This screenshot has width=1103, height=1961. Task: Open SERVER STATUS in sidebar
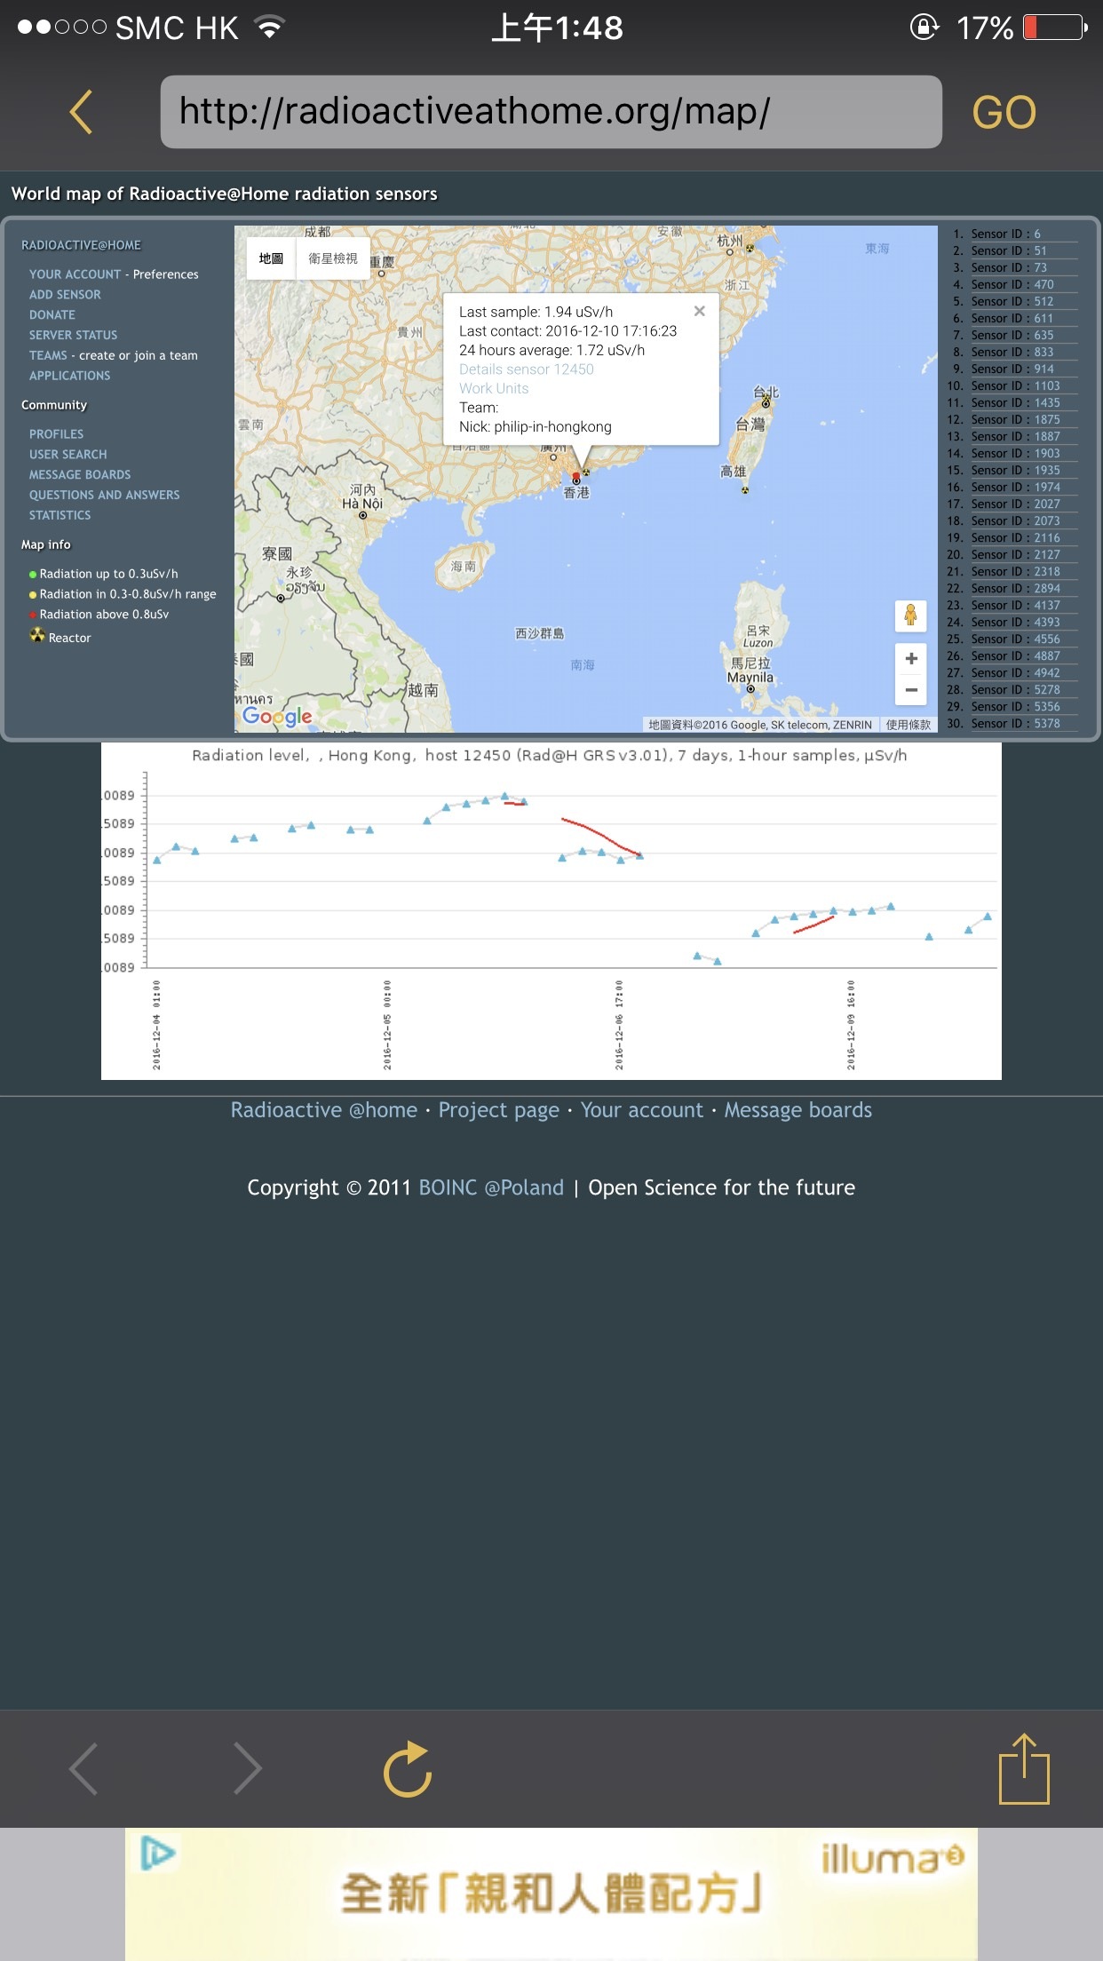(73, 336)
